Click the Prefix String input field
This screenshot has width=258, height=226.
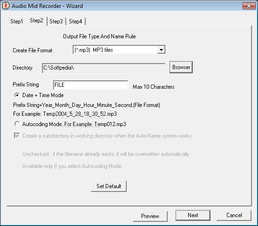click(x=90, y=85)
